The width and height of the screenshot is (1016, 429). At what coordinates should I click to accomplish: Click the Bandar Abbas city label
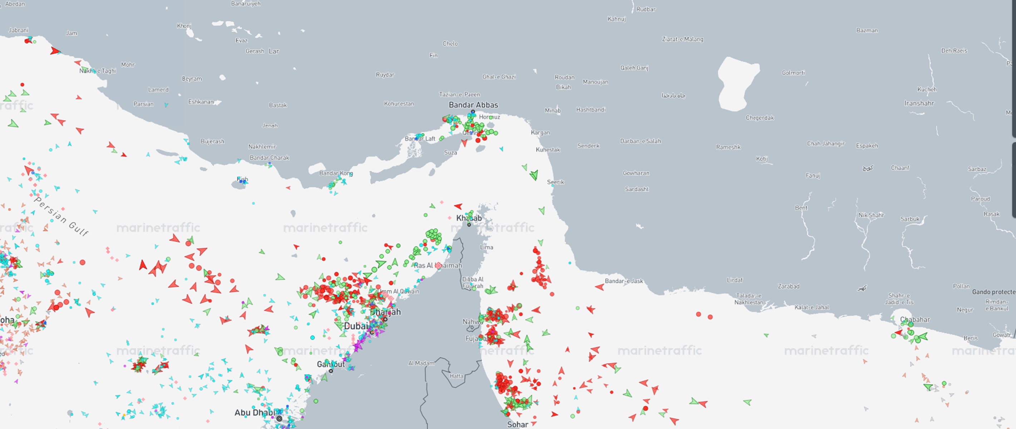pyautogui.click(x=473, y=105)
